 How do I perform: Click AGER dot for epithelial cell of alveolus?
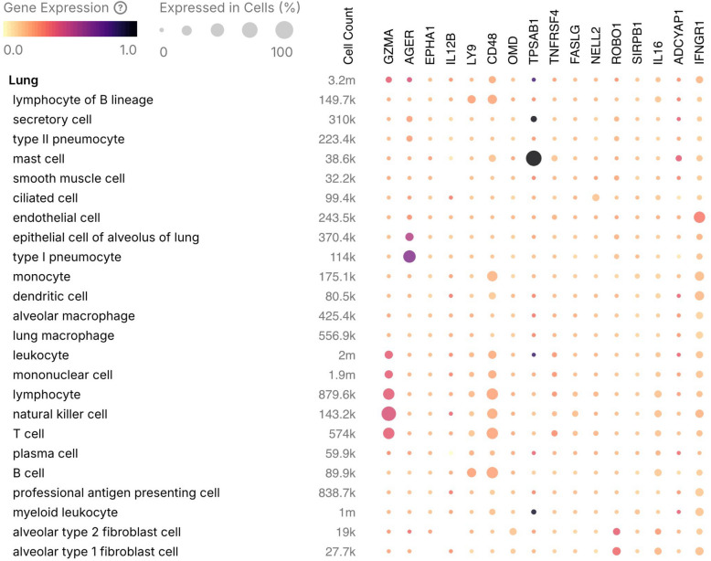click(x=409, y=238)
